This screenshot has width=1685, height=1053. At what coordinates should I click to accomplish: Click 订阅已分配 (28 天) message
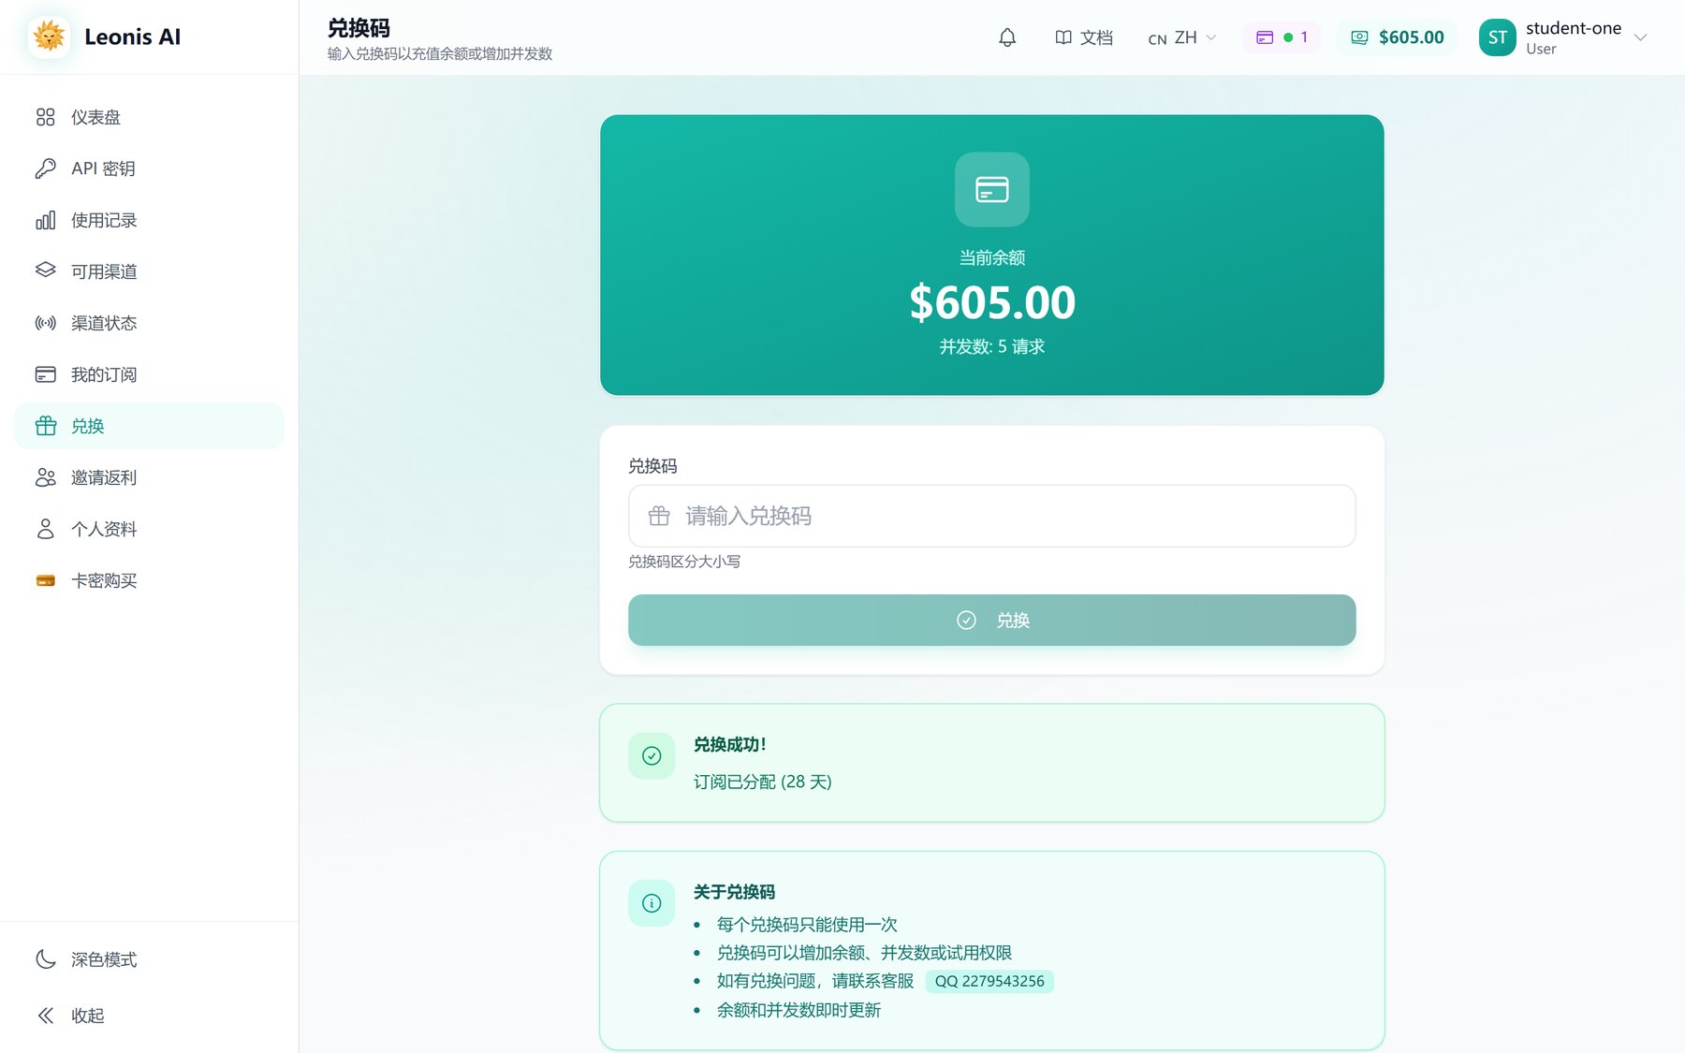(763, 782)
